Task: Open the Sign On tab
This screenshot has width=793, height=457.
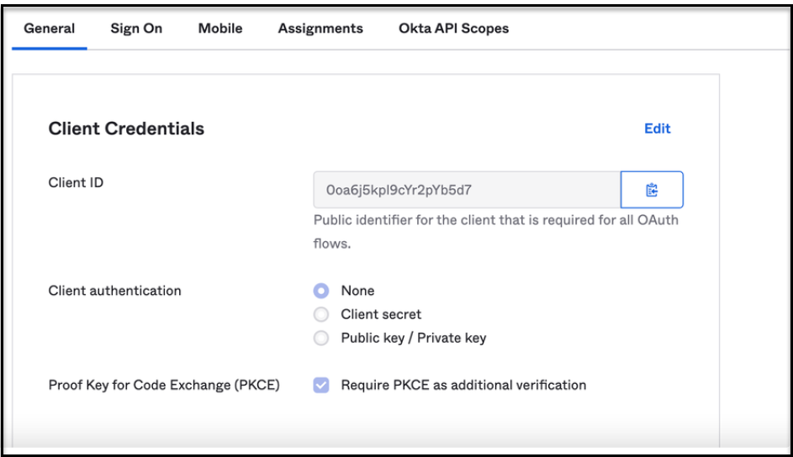Action: pos(136,29)
